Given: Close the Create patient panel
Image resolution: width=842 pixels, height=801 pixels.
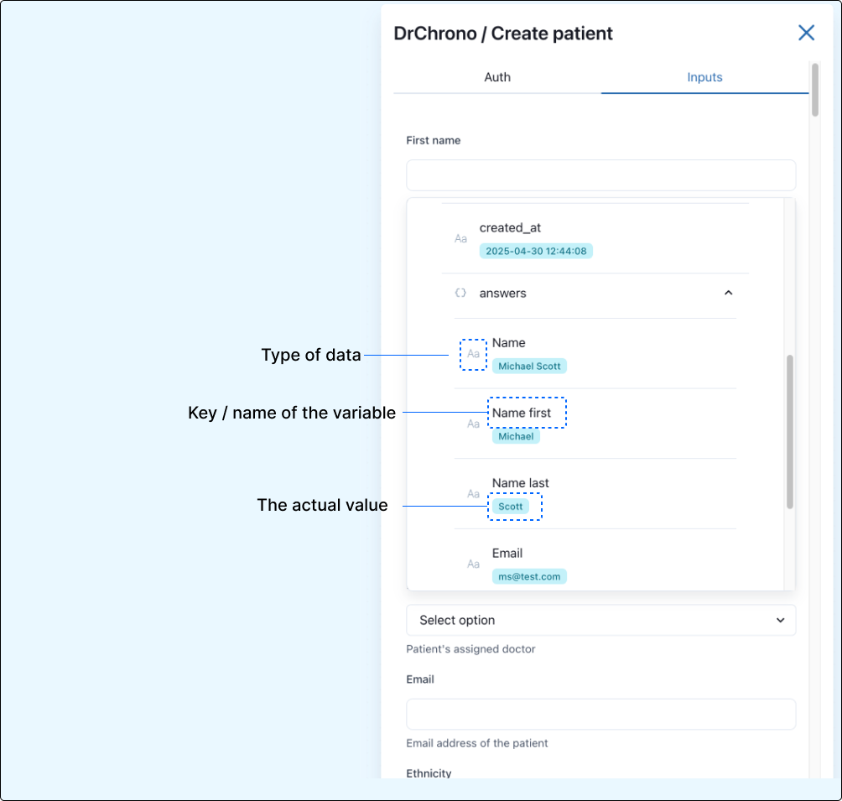Looking at the screenshot, I should point(806,33).
